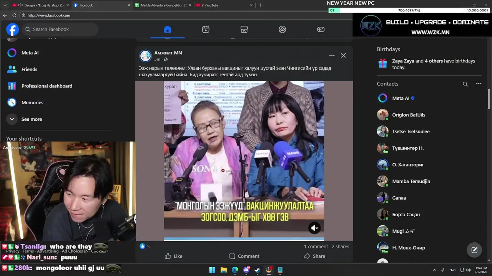Expand See more in left sidebar
The image size is (492, 276).
(x=25, y=119)
